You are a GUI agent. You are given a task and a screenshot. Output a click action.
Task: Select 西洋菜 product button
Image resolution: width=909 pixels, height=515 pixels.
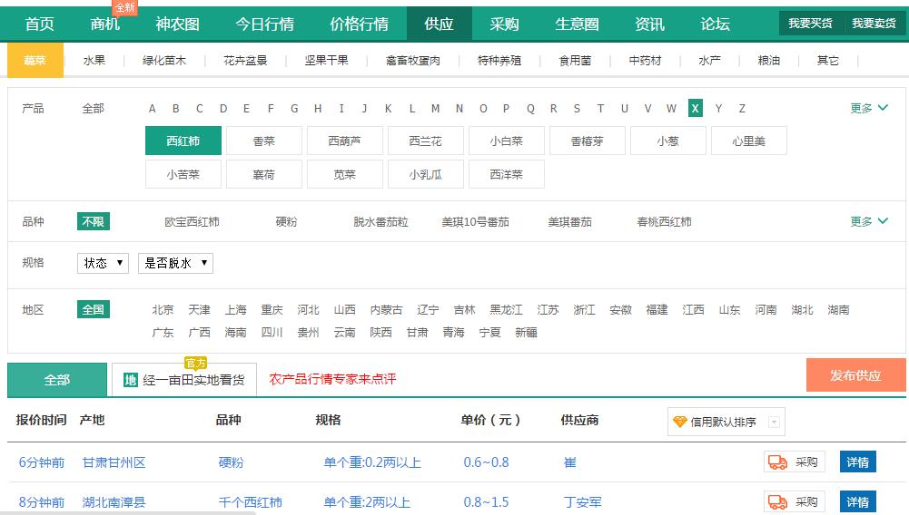(x=506, y=174)
